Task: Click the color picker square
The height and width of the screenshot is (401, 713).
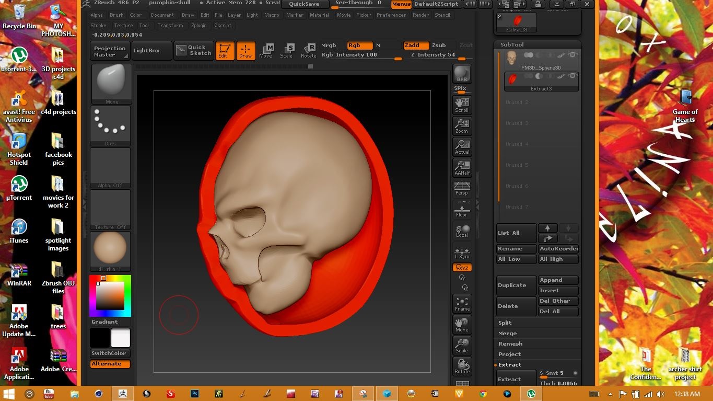Action: point(110,295)
